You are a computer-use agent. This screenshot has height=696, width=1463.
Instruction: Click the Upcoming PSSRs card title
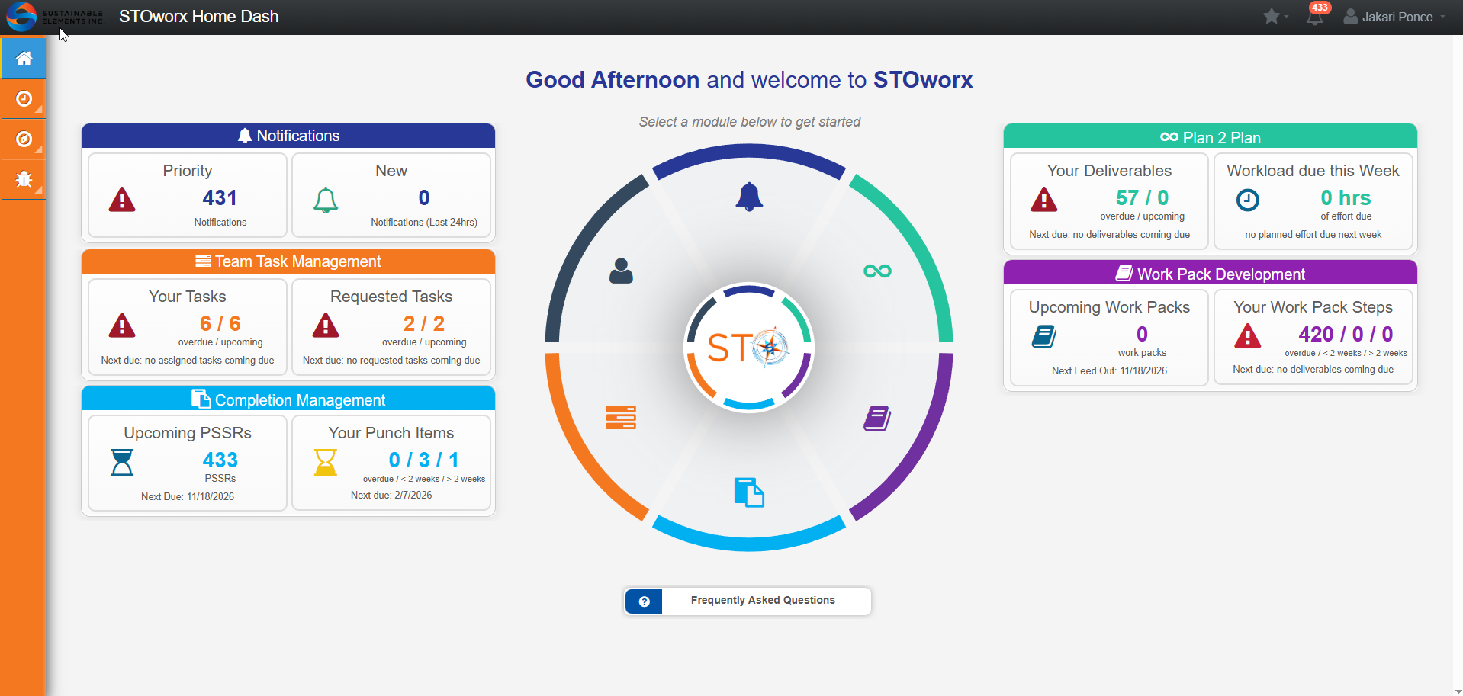coord(188,433)
